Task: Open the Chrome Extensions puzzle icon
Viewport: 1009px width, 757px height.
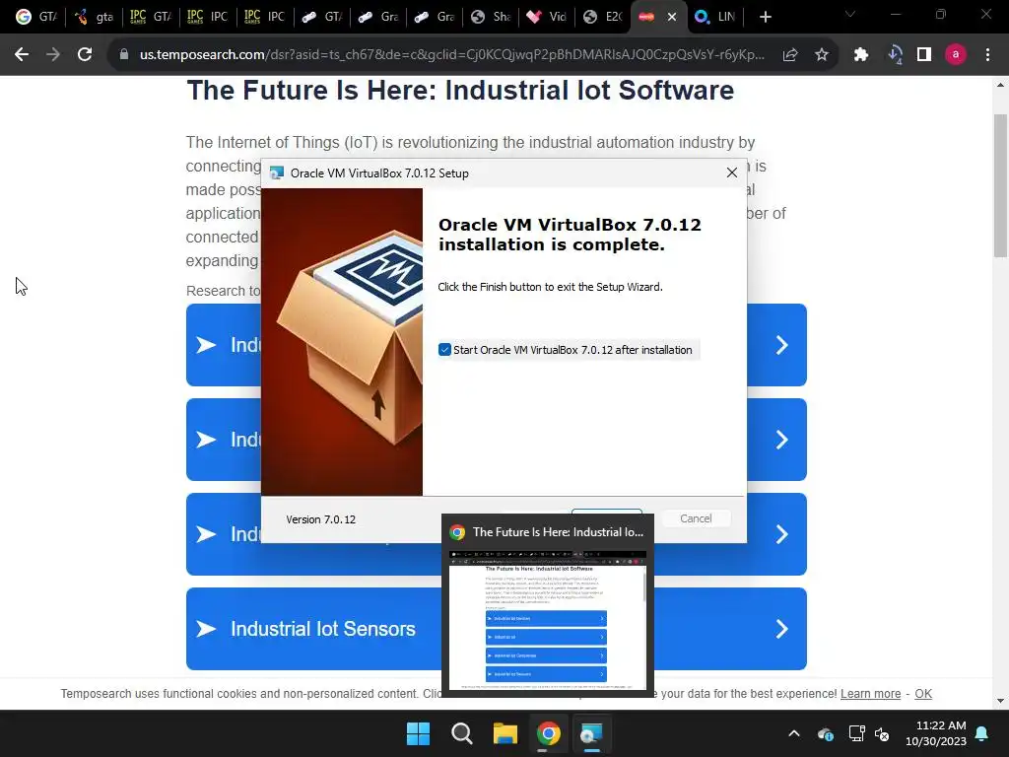Action: (861, 55)
